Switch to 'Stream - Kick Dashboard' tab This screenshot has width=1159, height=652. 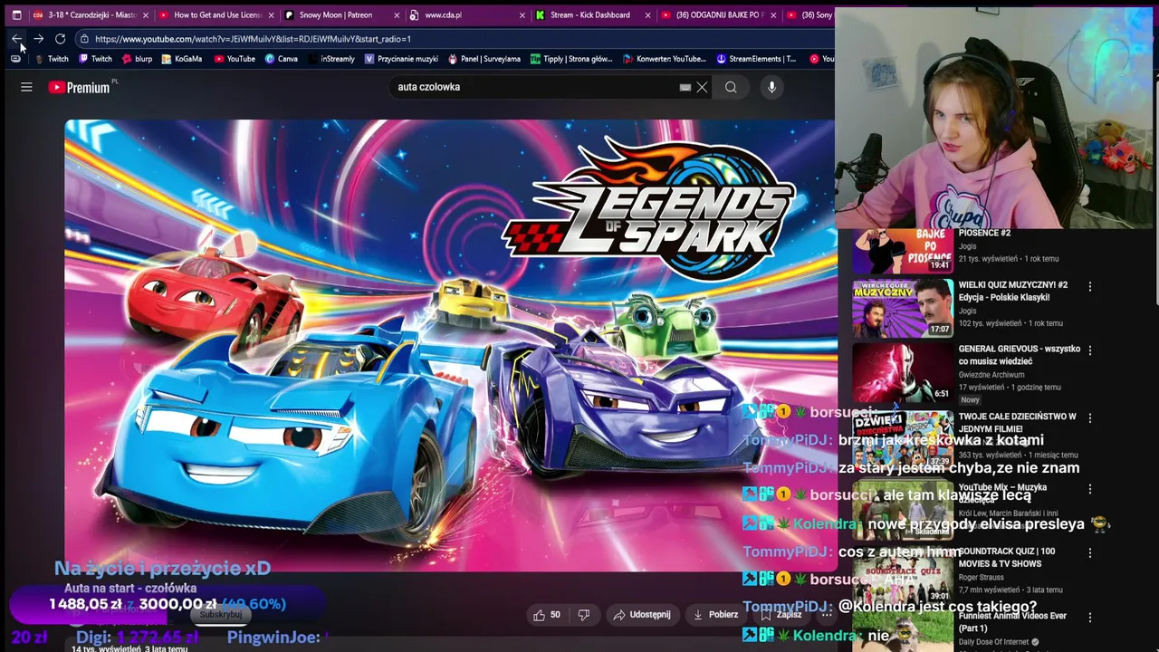tap(589, 15)
